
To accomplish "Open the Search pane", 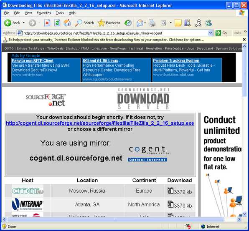I will tap(84, 23).
